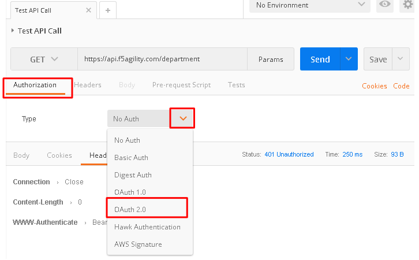Screen dimensions: 419x260
Task: Click the request URL field
Action: [163, 59]
